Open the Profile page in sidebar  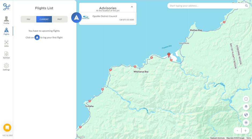click(6, 20)
